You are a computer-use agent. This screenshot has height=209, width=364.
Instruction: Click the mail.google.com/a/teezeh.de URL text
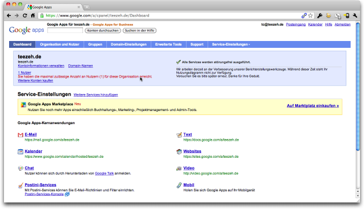click(52, 140)
